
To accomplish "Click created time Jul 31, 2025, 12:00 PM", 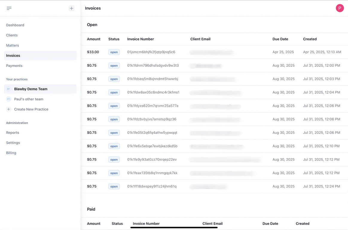I will pos(322,65).
